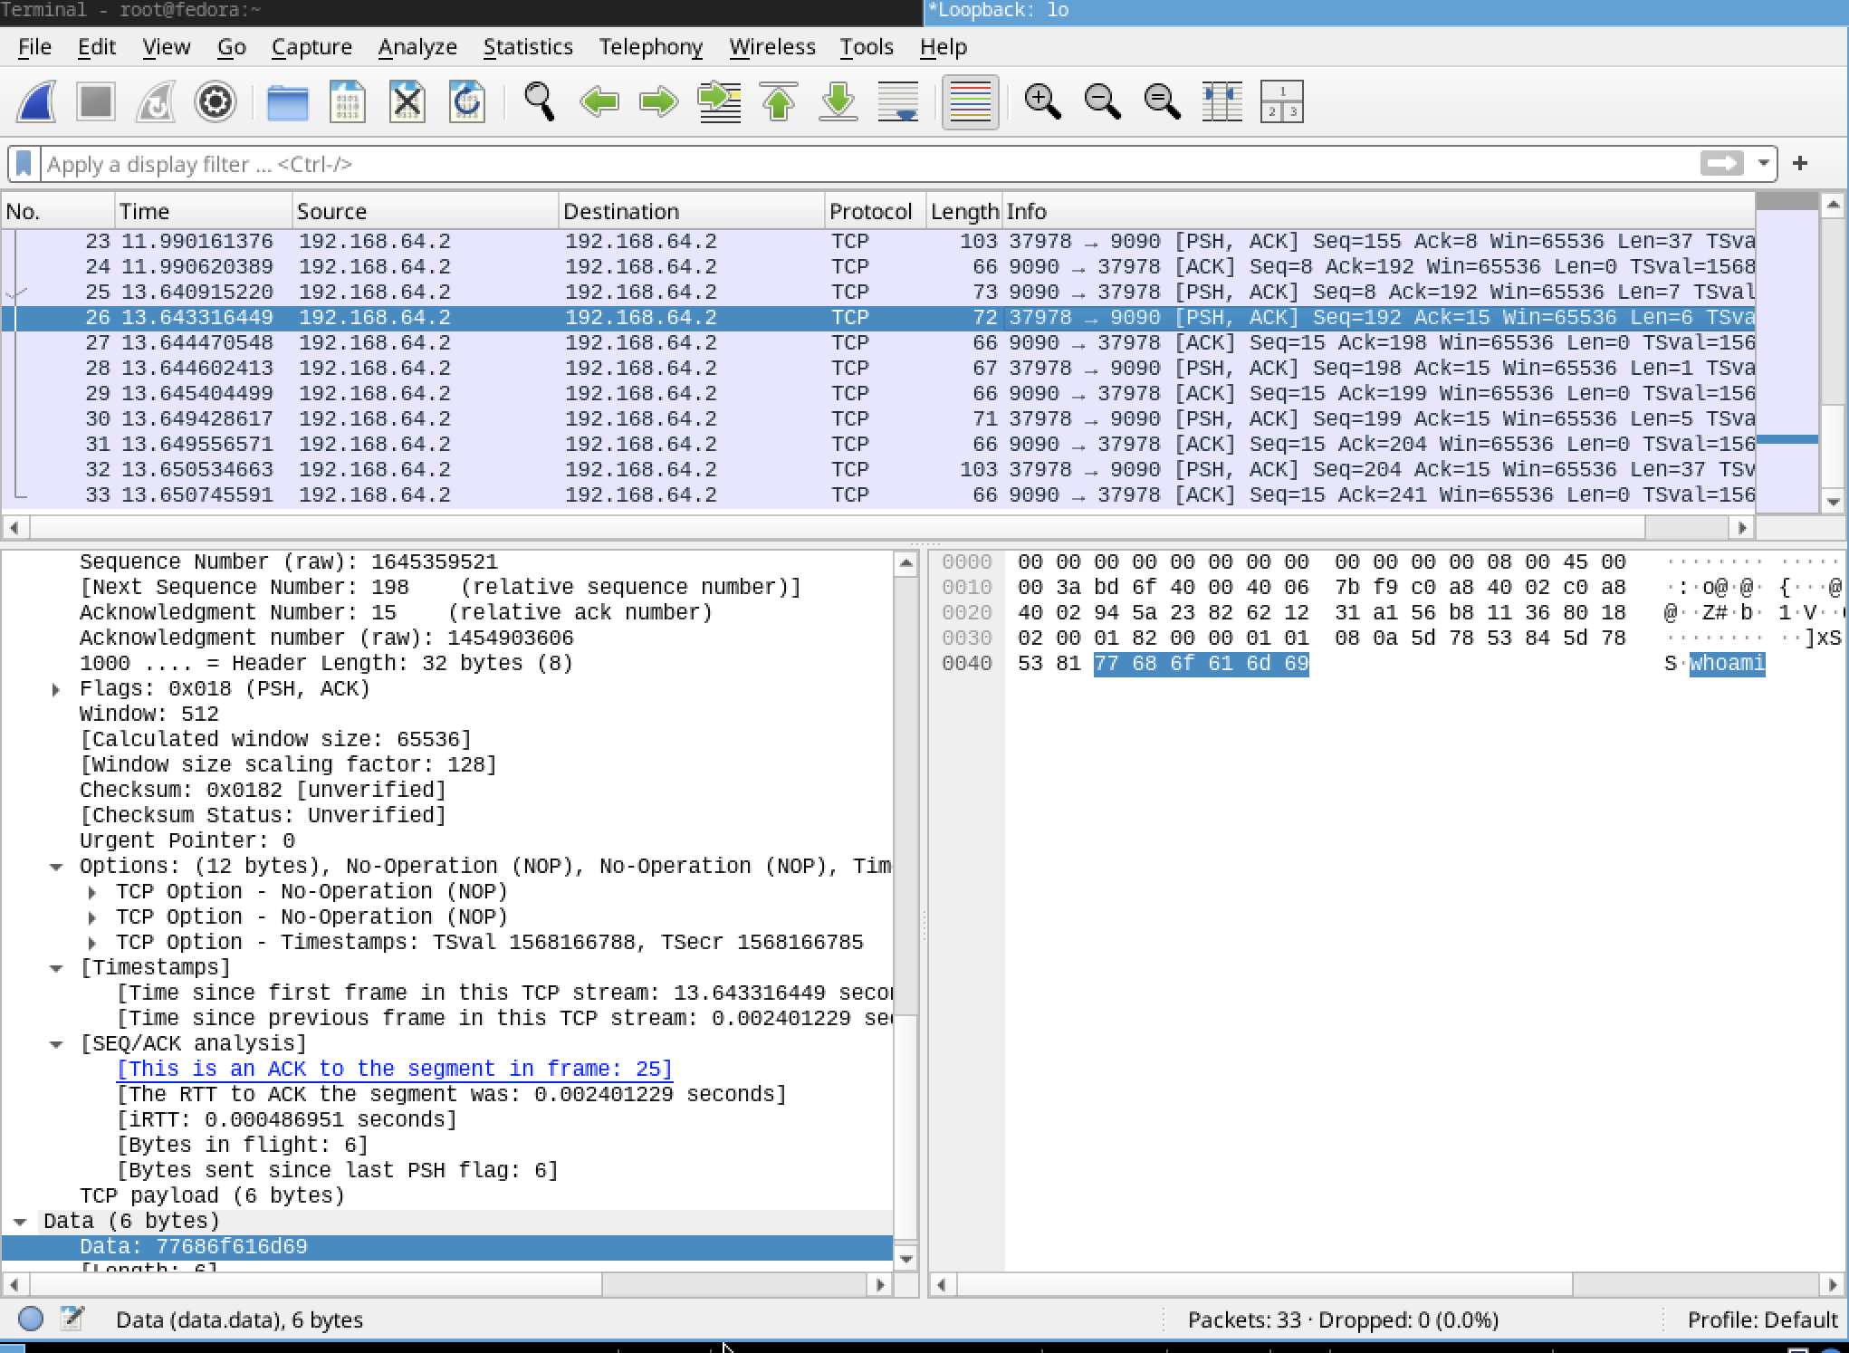Viewport: 1849px width, 1353px height.
Task: Jump to the last packet
Action: coord(838,101)
